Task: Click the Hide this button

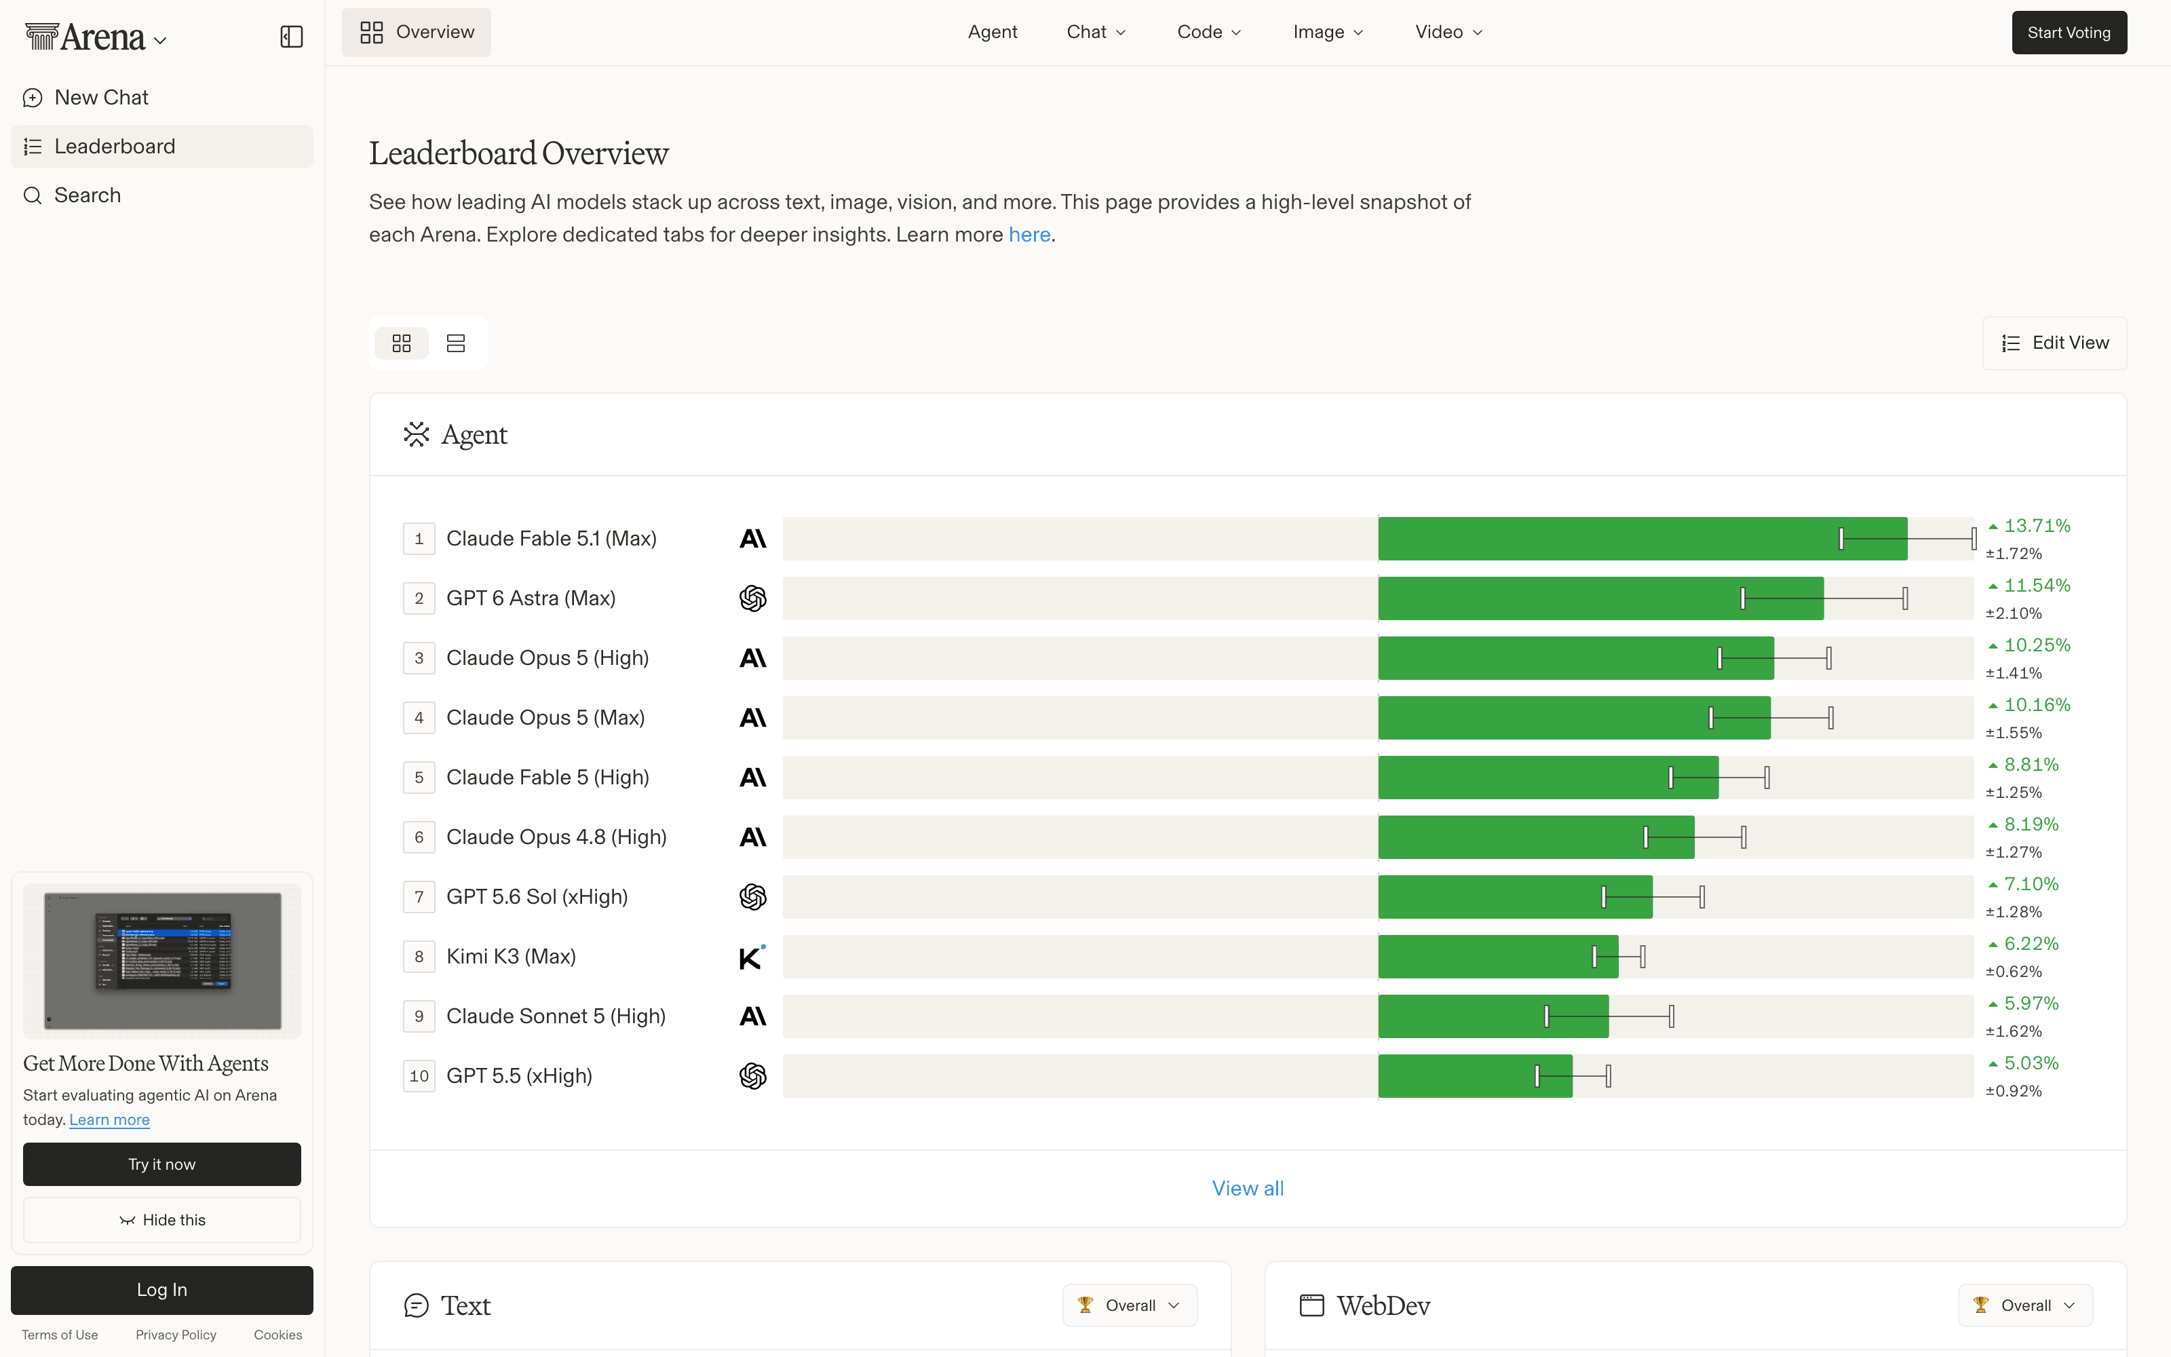Action: click(x=161, y=1221)
